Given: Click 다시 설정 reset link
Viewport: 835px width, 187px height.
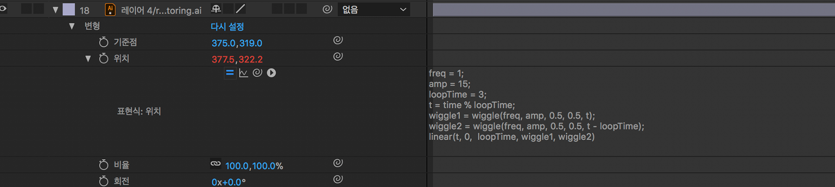Looking at the screenshot, I should (x=227, y=27).
